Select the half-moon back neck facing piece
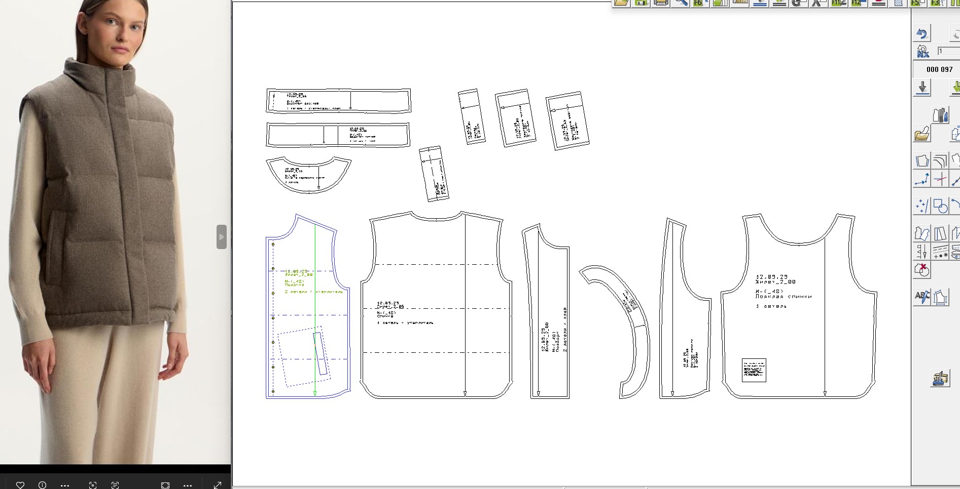This screenshot has width=960, height=489. (308, 175)
